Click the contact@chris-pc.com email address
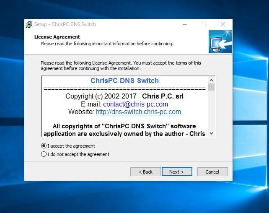The height and width of the screenshot is (213, 269). point(135,104)
